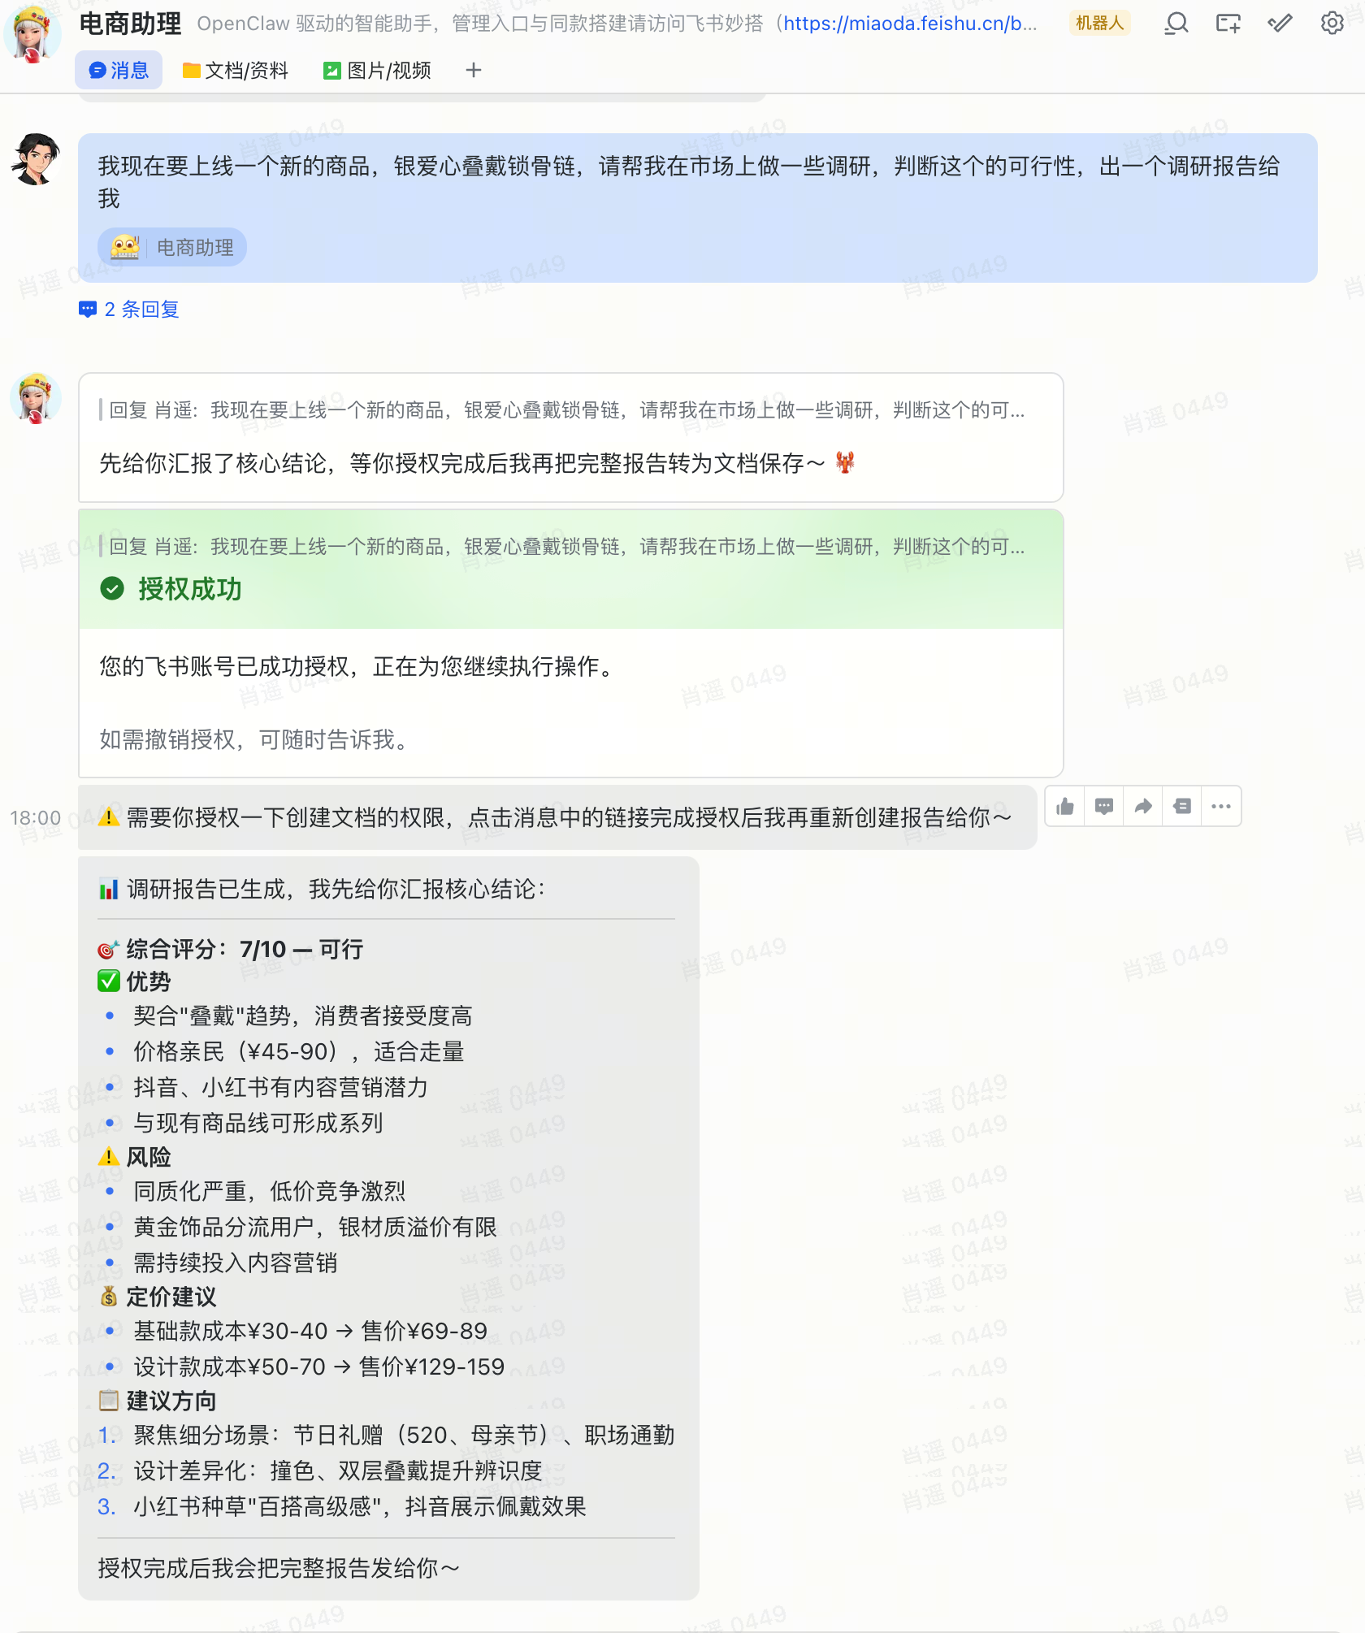Click the 机器人 tag badge
This screenshot has width=1365, height=1633.
point(1099,24)
